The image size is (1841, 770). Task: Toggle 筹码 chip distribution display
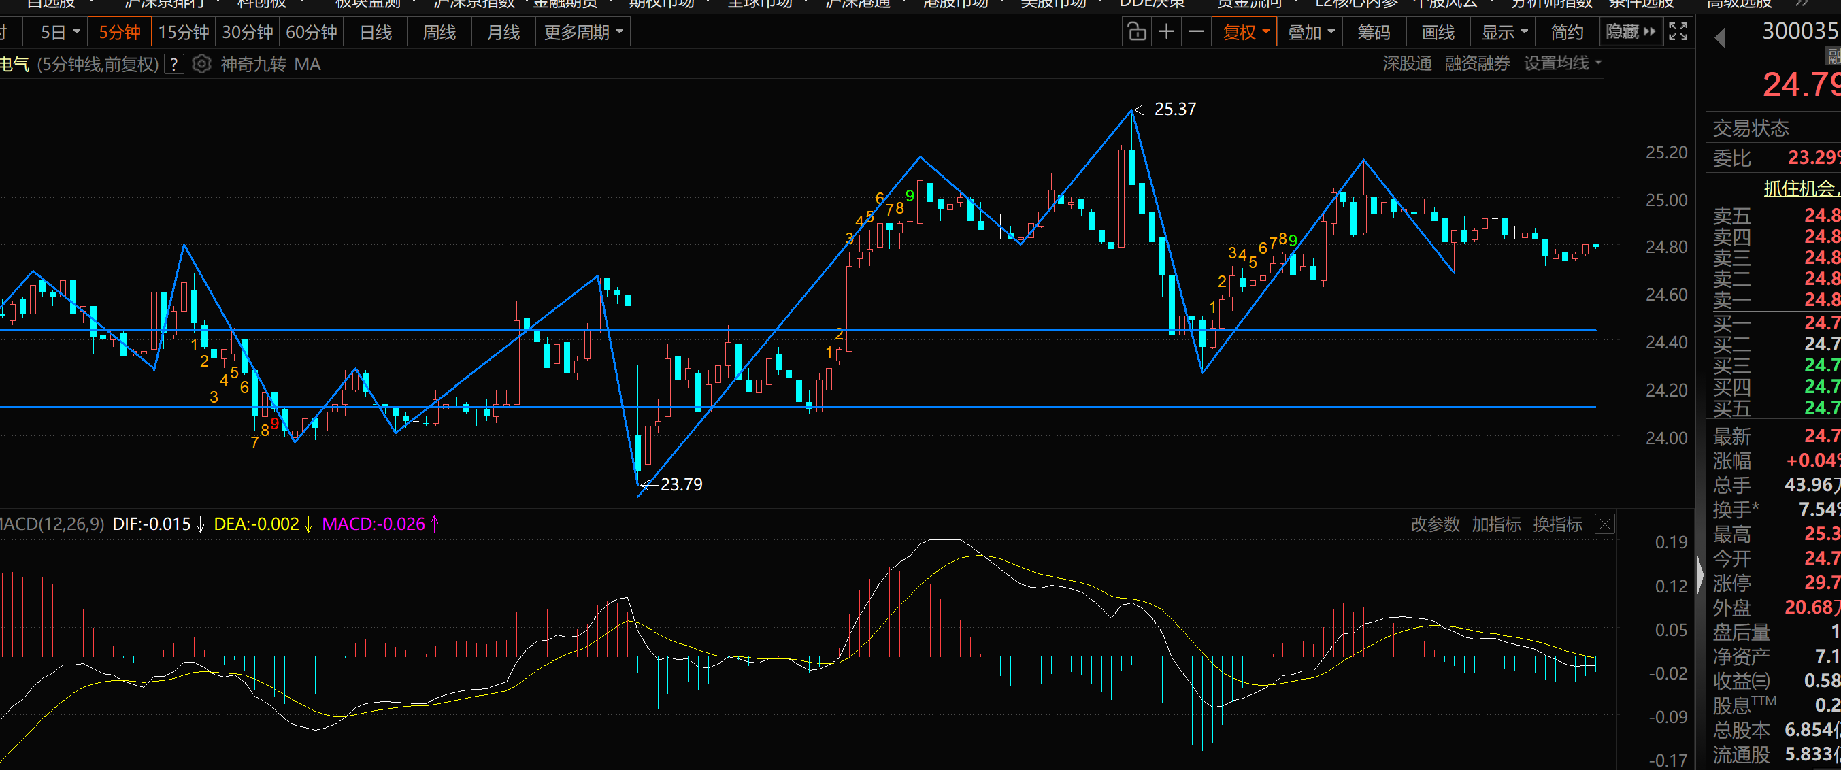[x=1374, y=32]
